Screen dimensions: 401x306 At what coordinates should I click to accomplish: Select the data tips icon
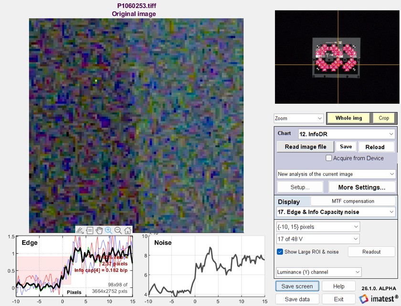[x=89, y=230]
